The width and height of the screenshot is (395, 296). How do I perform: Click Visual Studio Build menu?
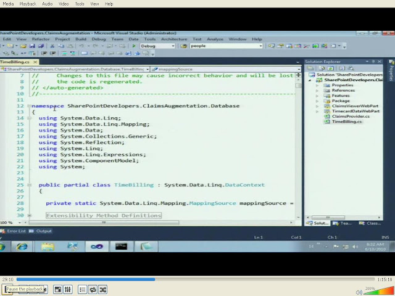[x=81, y=39]
